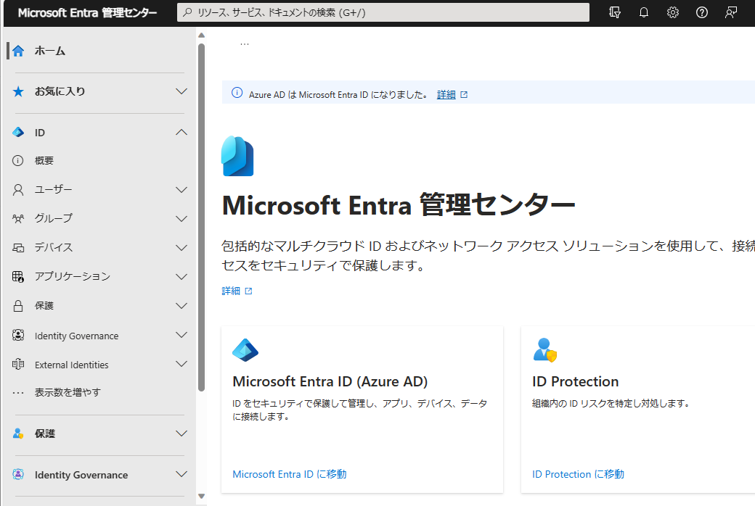Select the ホーム home icon in sidebar
The width and height of the screenshot is (755, 506).
(17, 51)
